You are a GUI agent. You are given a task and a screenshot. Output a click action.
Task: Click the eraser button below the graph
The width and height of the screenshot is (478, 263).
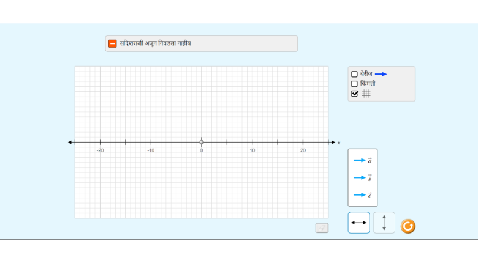pos(322,228)
